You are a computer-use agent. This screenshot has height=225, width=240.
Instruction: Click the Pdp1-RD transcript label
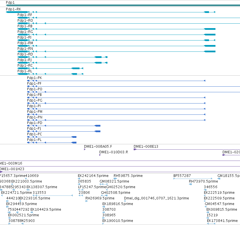tap(25, 54)
